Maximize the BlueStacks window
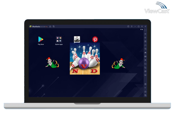The width and height of the screenshot is (173, 119). coord(139,26)
